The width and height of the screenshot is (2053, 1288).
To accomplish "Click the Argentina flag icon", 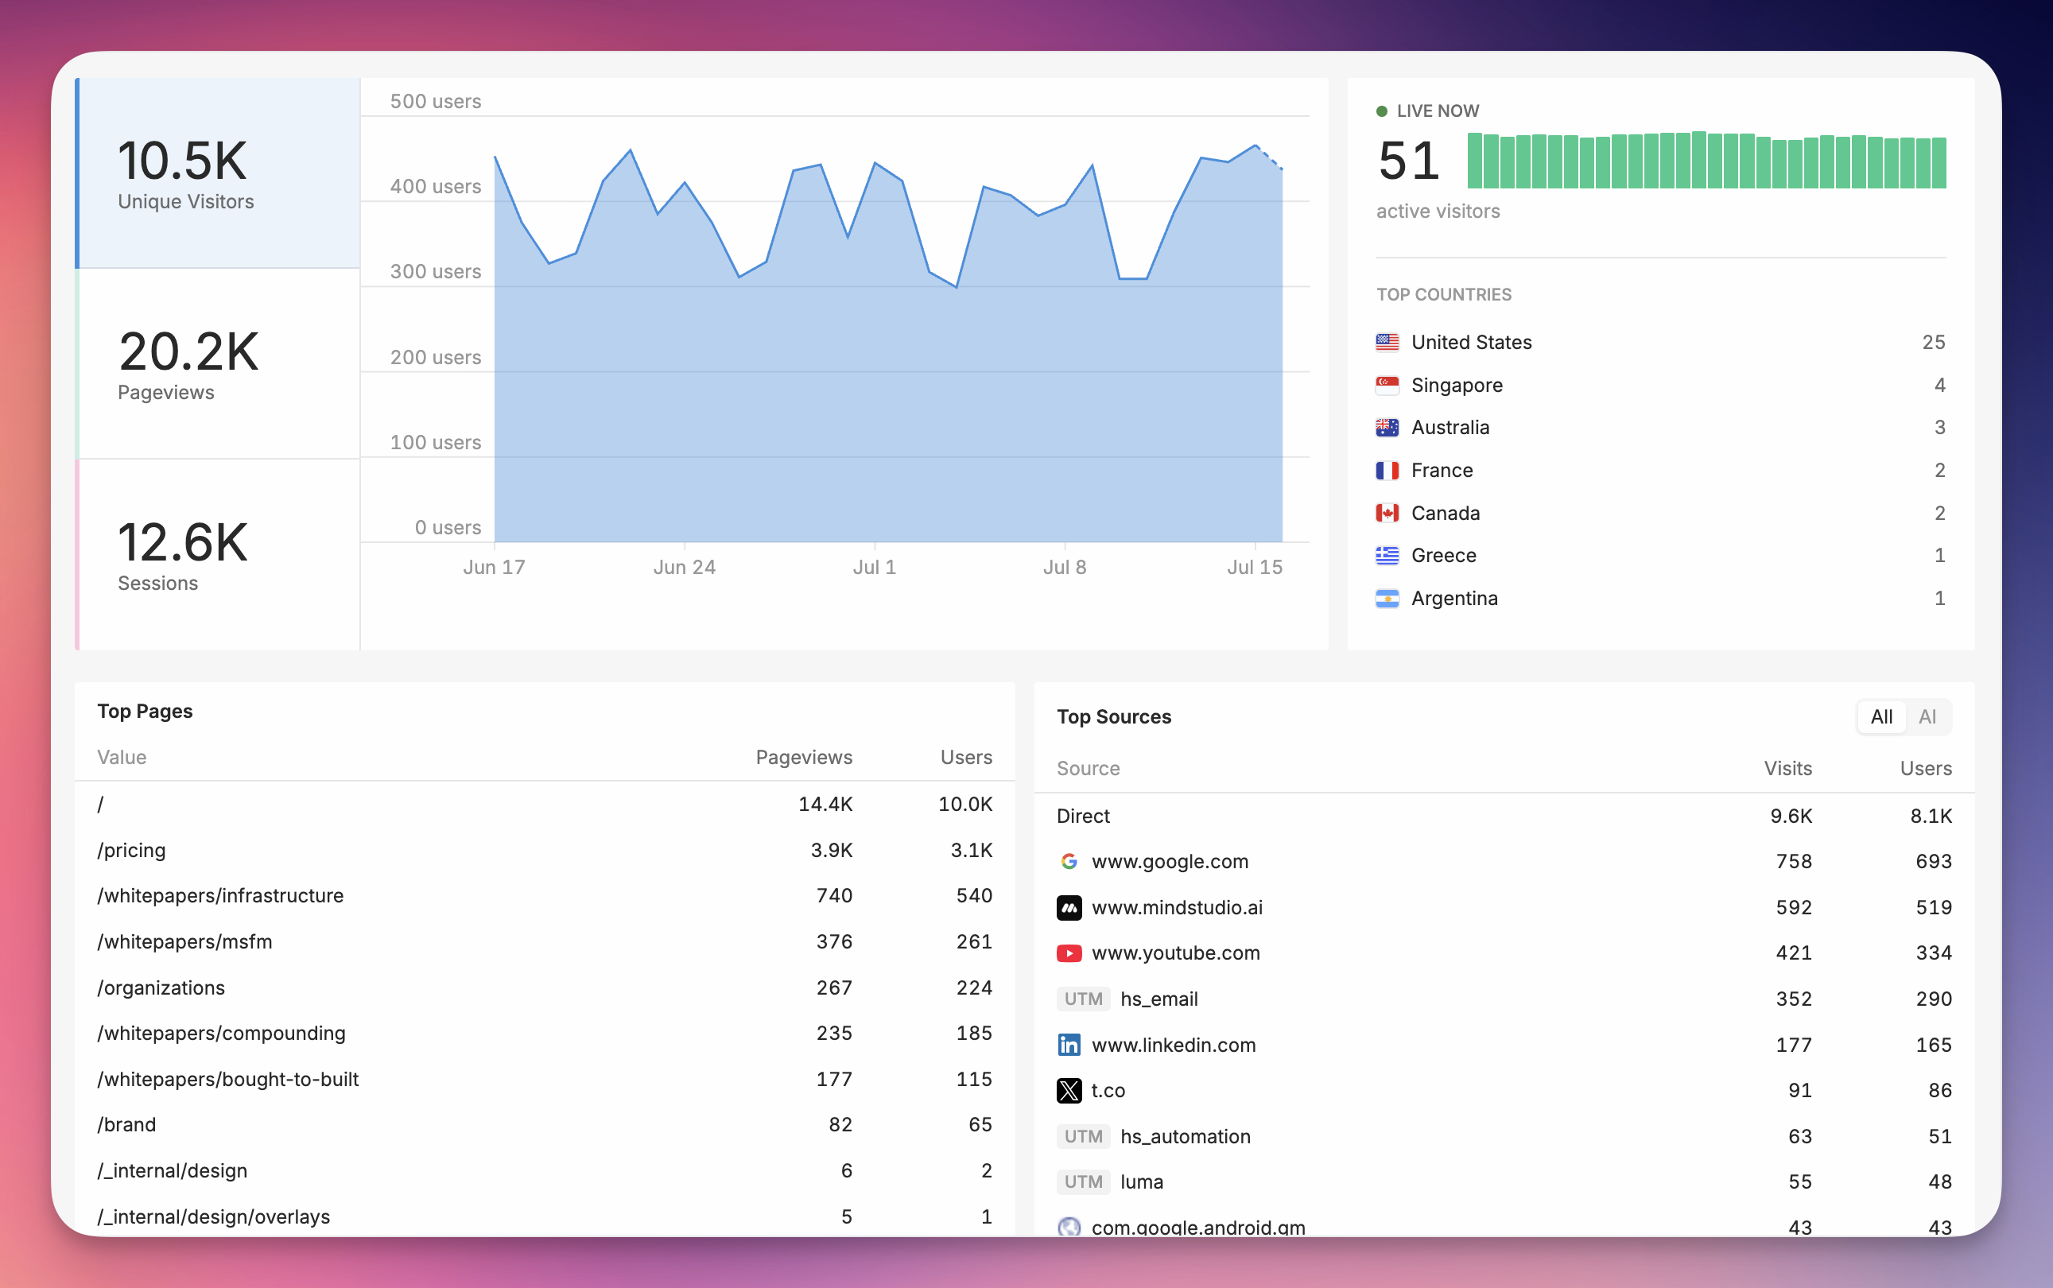I will pos(1387,599).
